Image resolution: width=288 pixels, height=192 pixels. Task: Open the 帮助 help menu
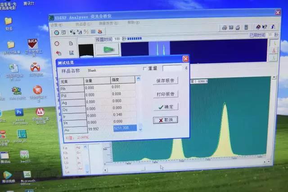(133, 22)
